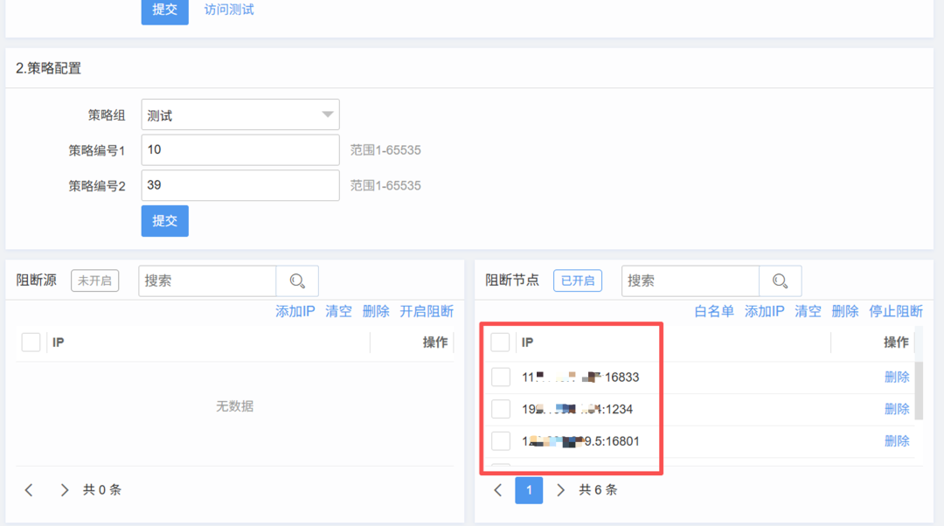Open the 白名单 list in 阻断节点
944x526 pixels.
[x=714, y=310]
